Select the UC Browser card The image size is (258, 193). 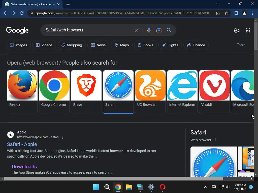[x=150, y=92]
